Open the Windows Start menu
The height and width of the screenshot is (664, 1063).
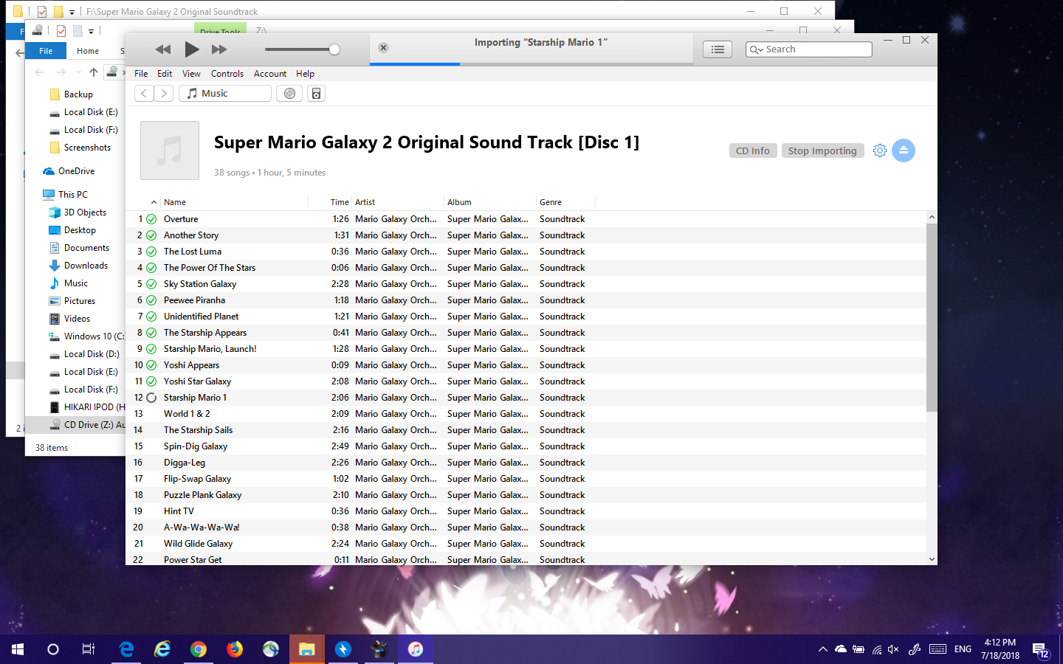pos(18,649)
